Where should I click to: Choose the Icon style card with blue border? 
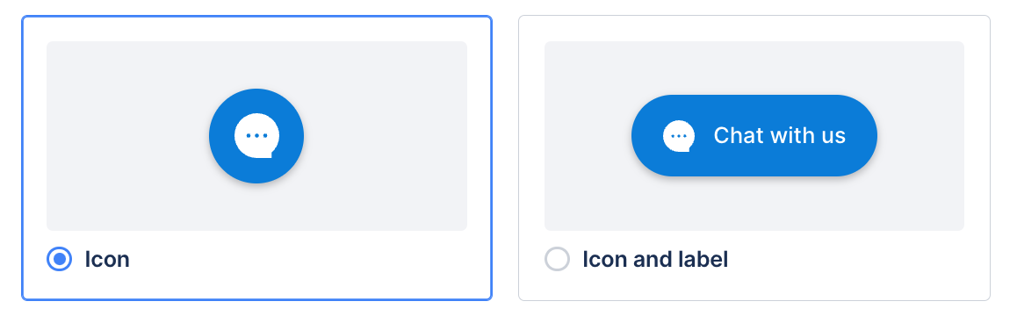click(256, 158)
